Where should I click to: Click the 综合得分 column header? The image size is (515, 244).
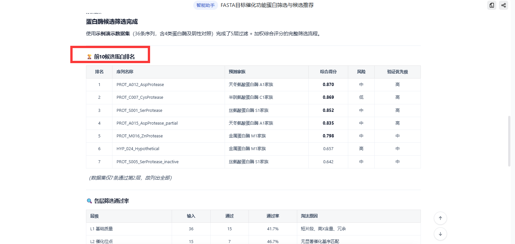(x=328, y=72)
